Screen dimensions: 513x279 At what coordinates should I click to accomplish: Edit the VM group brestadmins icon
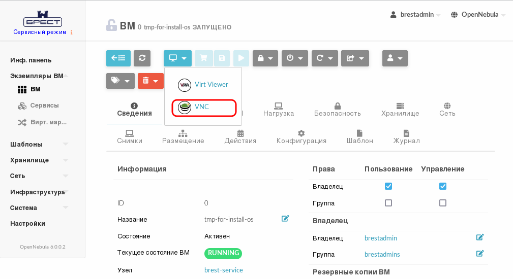[480, 254]
